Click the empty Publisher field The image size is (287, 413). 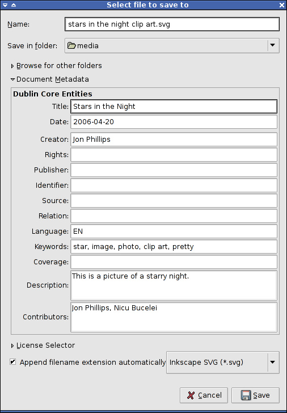coord(174,170)
